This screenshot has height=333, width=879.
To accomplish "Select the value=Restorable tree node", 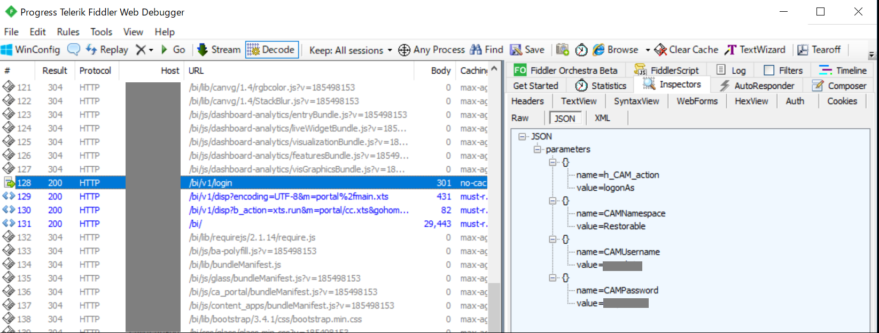I will (611, 226).
